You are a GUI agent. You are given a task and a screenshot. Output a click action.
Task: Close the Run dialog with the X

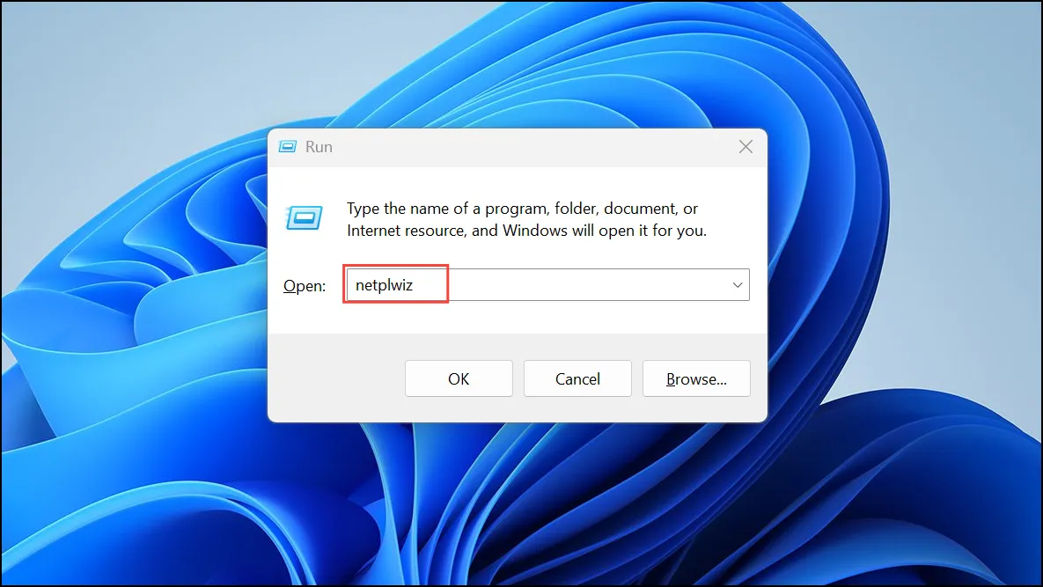coord(746,147)
